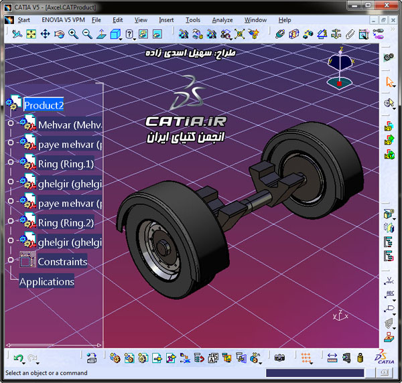Click the Zoom Out magnifier
This screenshot has height=383, width=402.
point(87,34)
